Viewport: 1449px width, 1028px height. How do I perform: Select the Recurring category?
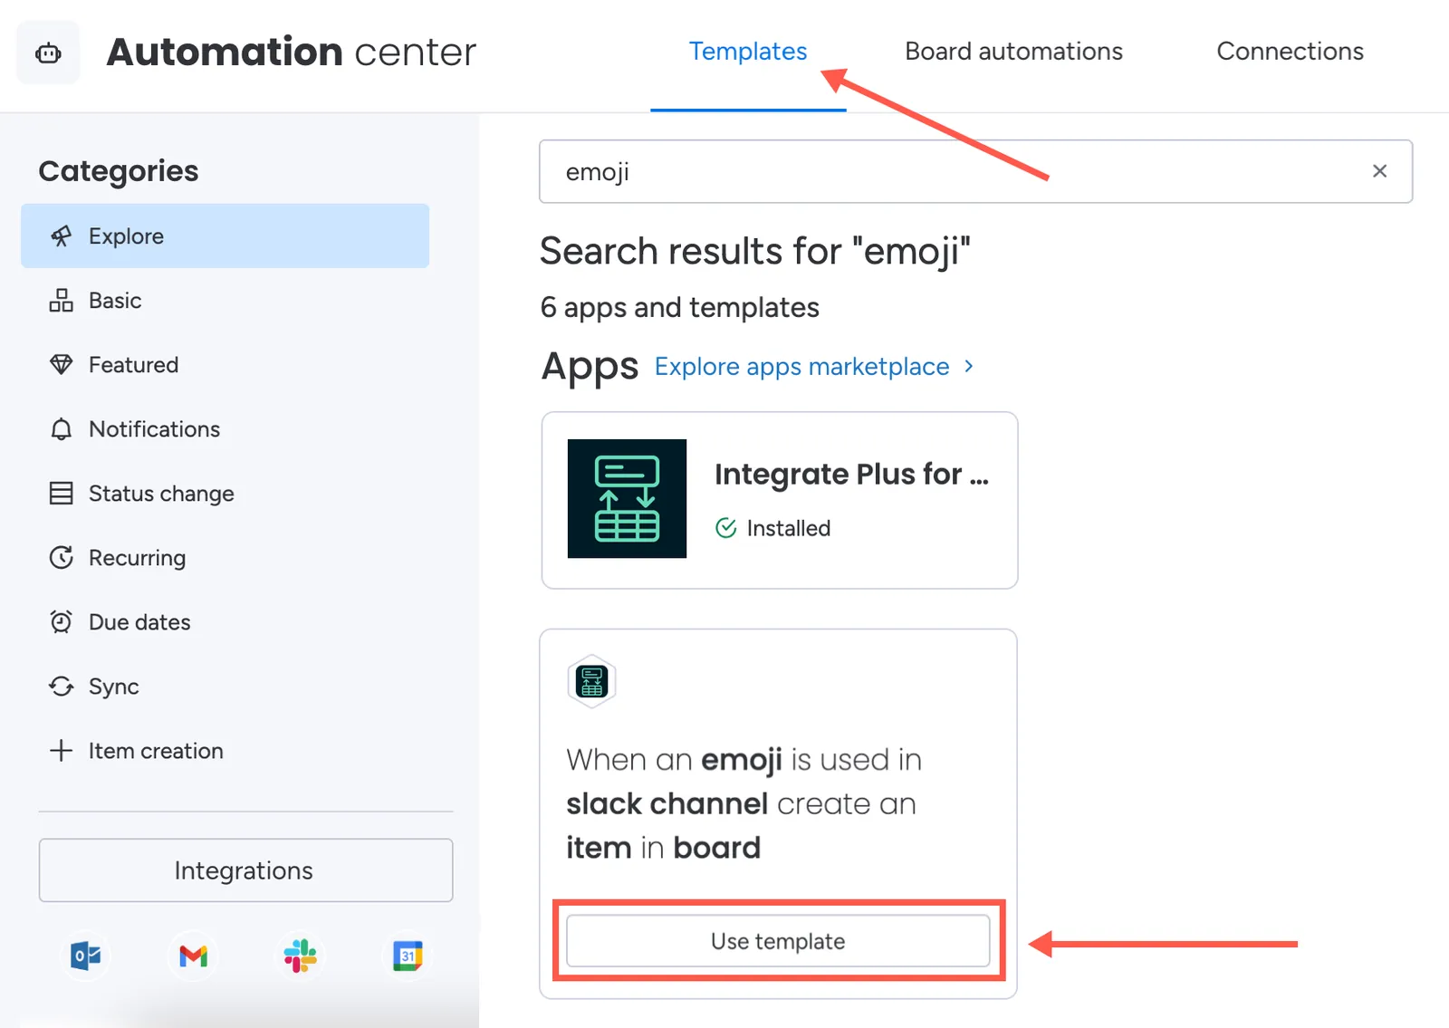tap(225, 558)
